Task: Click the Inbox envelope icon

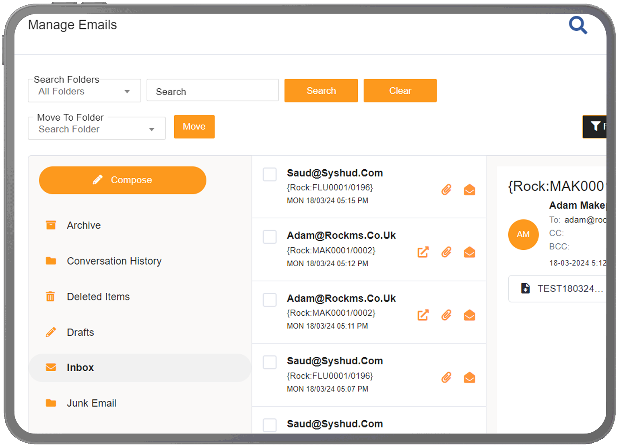Action: [x=51, y=367]
